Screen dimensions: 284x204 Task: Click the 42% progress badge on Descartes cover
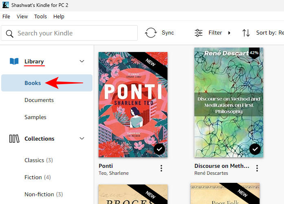254,53
